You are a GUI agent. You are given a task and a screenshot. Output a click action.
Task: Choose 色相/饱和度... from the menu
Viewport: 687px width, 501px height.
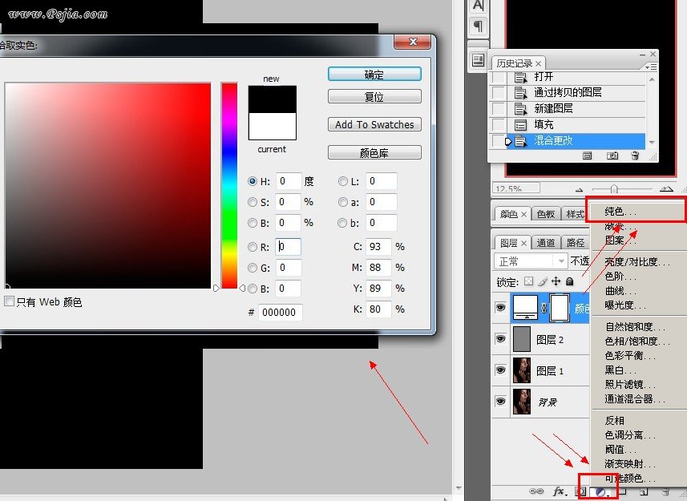coord(631,341)
